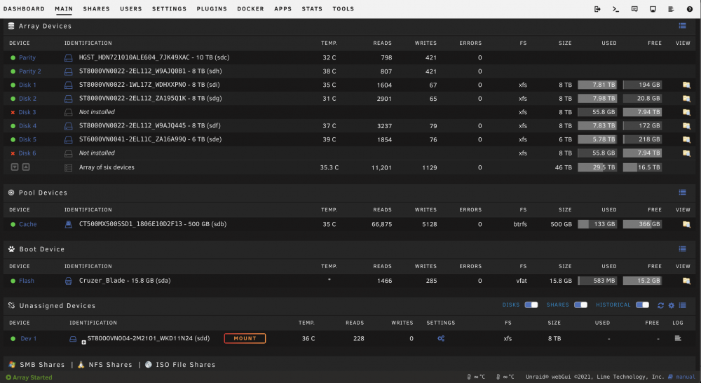
Task: Click the Info monitor icon in the top bar
Action: [653, 9]
